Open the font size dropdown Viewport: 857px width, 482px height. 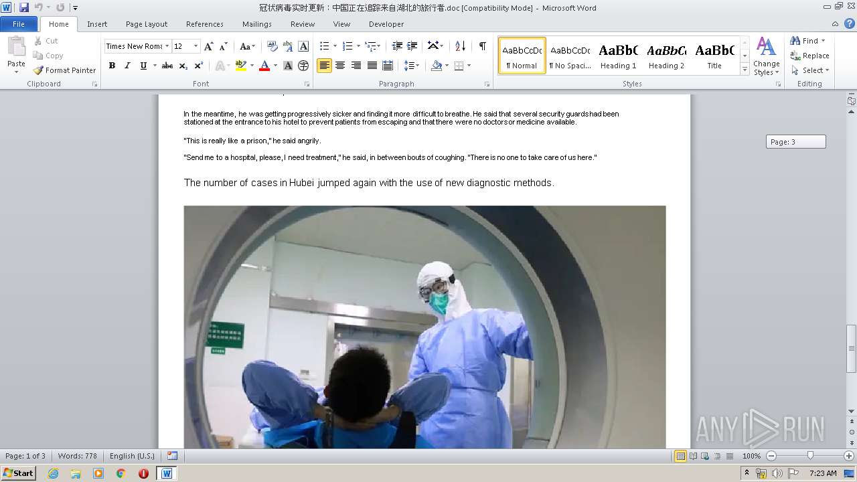point(196,46)
